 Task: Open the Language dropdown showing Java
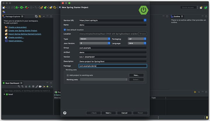click(x=137, y=43)
